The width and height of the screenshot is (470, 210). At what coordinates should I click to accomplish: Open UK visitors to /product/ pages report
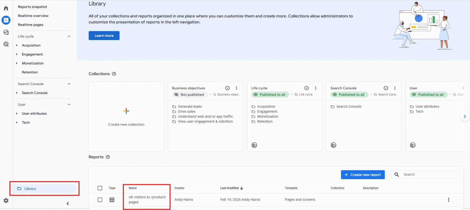[147, 200]
